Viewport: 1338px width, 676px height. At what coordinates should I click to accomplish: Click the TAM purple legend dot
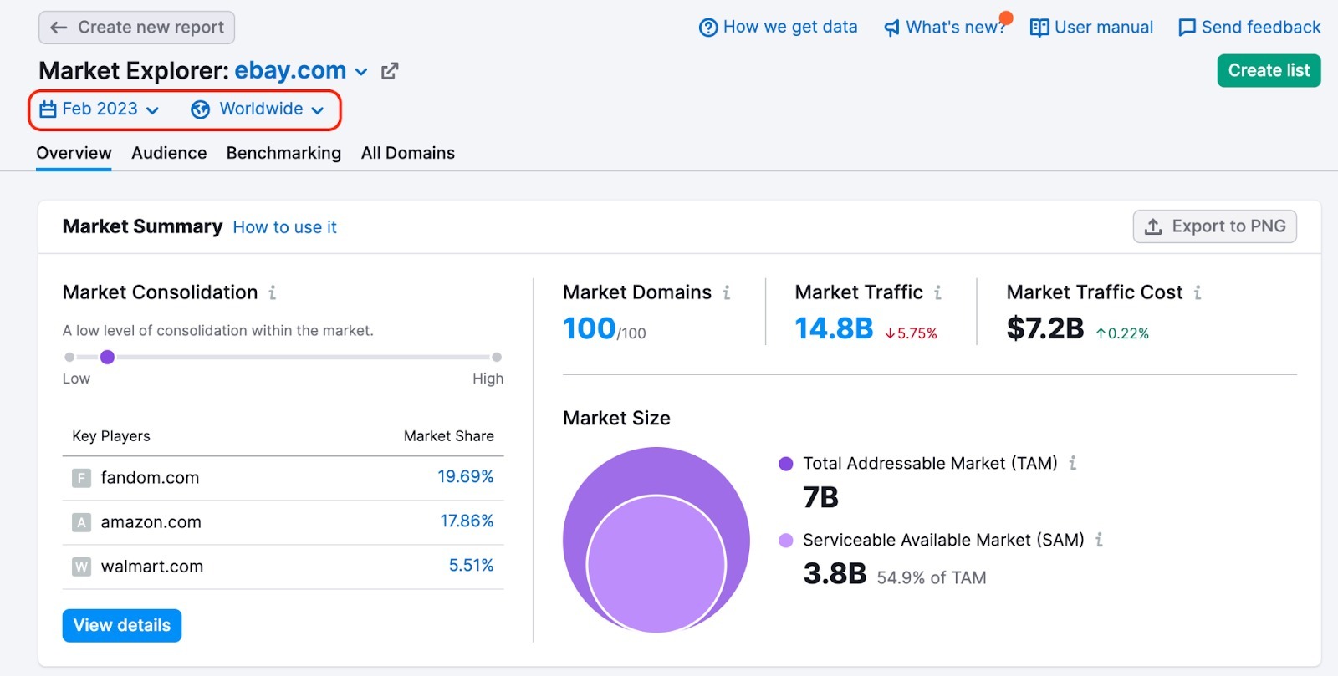coord(786,464)
